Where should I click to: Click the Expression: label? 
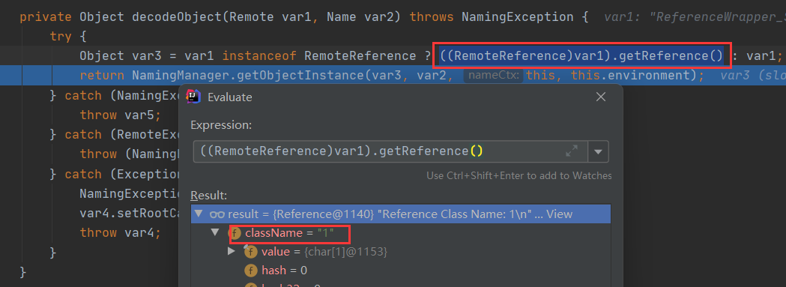coord(221,125)
